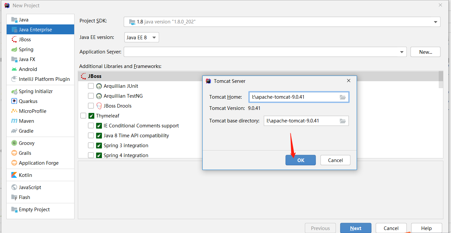Choose the Spring leaf icon
The width and height of the screenshot is (451, 233).
(14, 50)
